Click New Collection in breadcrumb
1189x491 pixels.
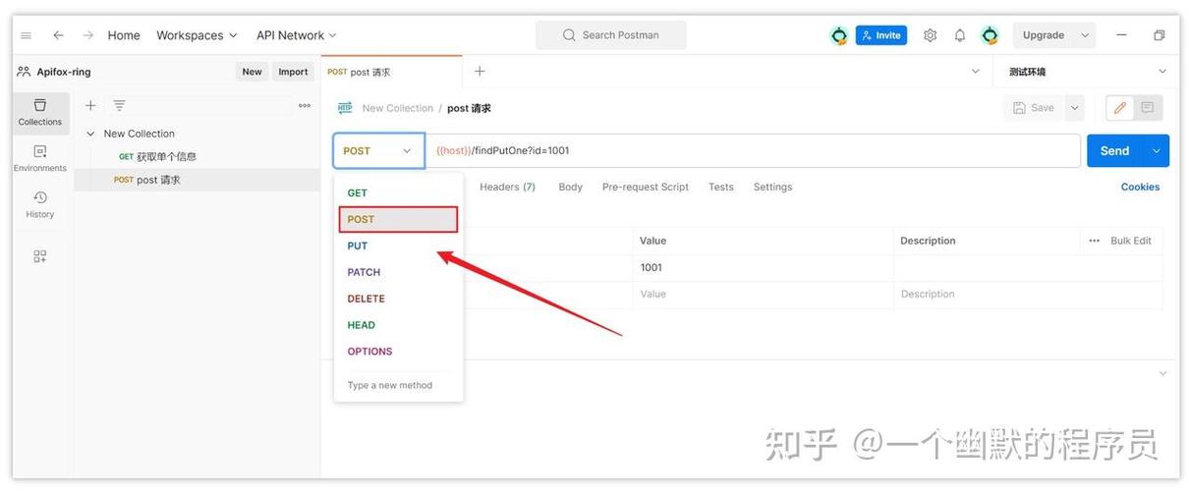(x=397, y=108)
